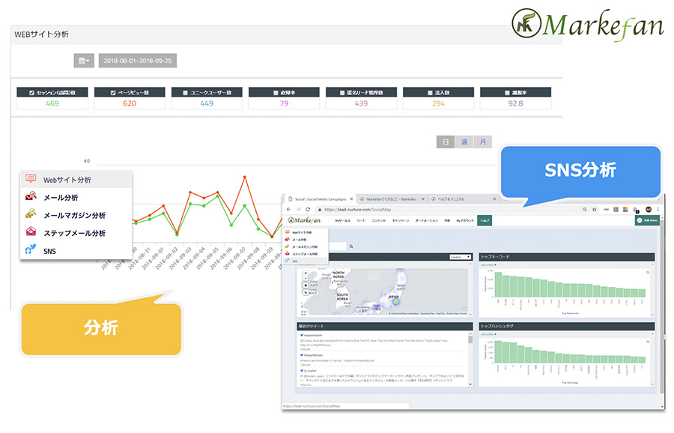Screen dimensions: 674x433
Task: Click the Markefan logo in the browser page
Action: pos(304,220)
